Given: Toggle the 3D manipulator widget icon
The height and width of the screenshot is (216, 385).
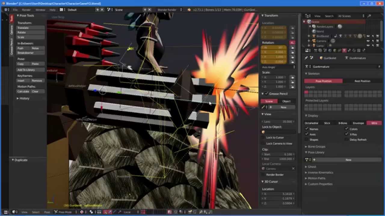Looking at the screenshot, I should coord(105,212).
